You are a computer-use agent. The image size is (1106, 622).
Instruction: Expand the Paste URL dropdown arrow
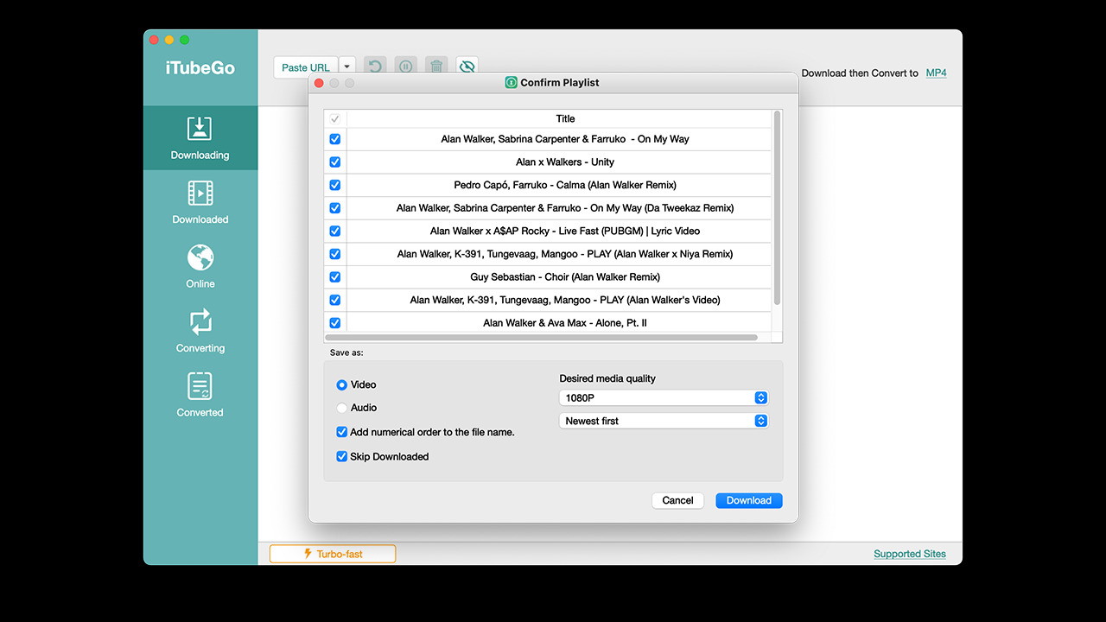pyautogui.click(x=347, y=67)
